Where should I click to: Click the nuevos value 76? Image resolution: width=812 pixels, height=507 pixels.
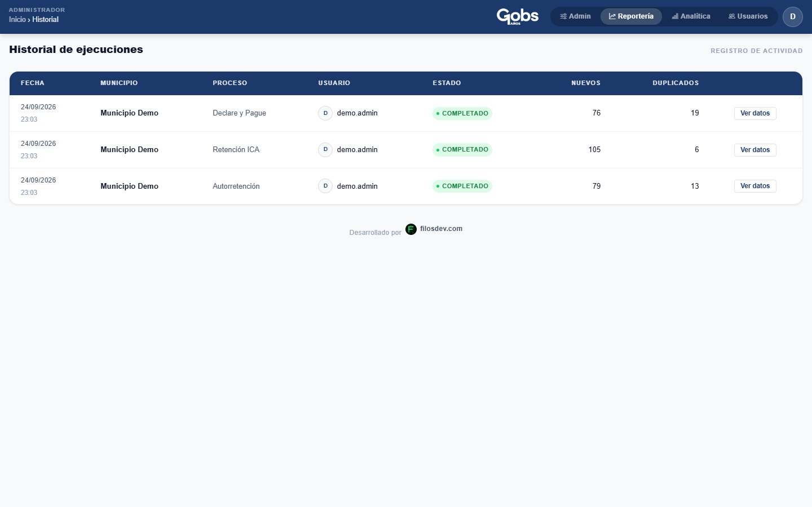click(x=597, y=113)
